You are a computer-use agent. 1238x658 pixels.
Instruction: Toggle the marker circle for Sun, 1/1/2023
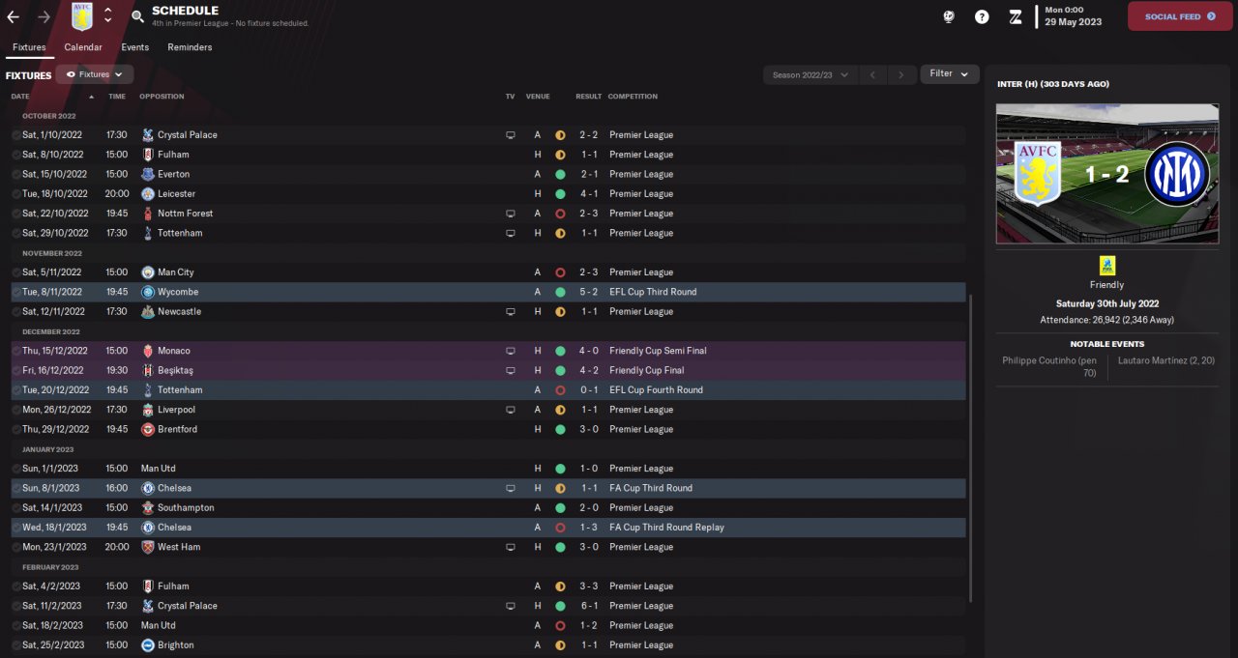pos(16,469)
